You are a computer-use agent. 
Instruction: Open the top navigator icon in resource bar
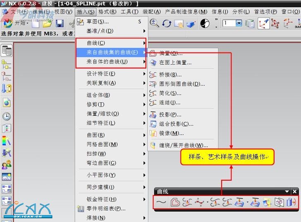point(7,50)
